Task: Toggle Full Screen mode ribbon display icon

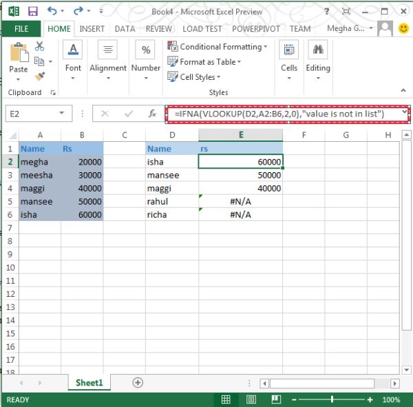Action: [346, 11]
